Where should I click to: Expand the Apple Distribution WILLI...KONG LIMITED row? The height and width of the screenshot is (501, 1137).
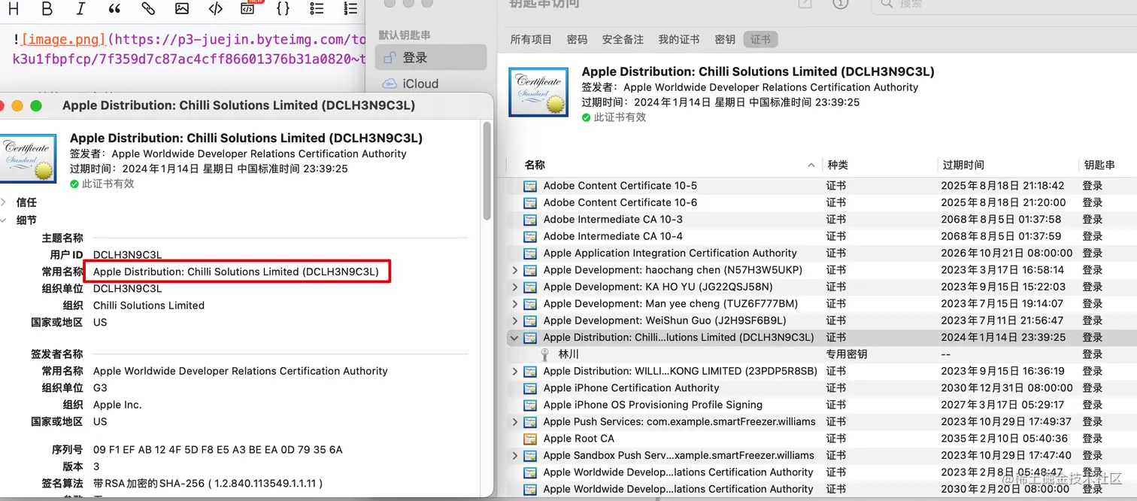point(515,371)
